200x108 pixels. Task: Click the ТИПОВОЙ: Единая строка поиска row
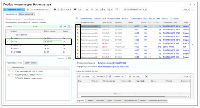click(x=38, y=78)
